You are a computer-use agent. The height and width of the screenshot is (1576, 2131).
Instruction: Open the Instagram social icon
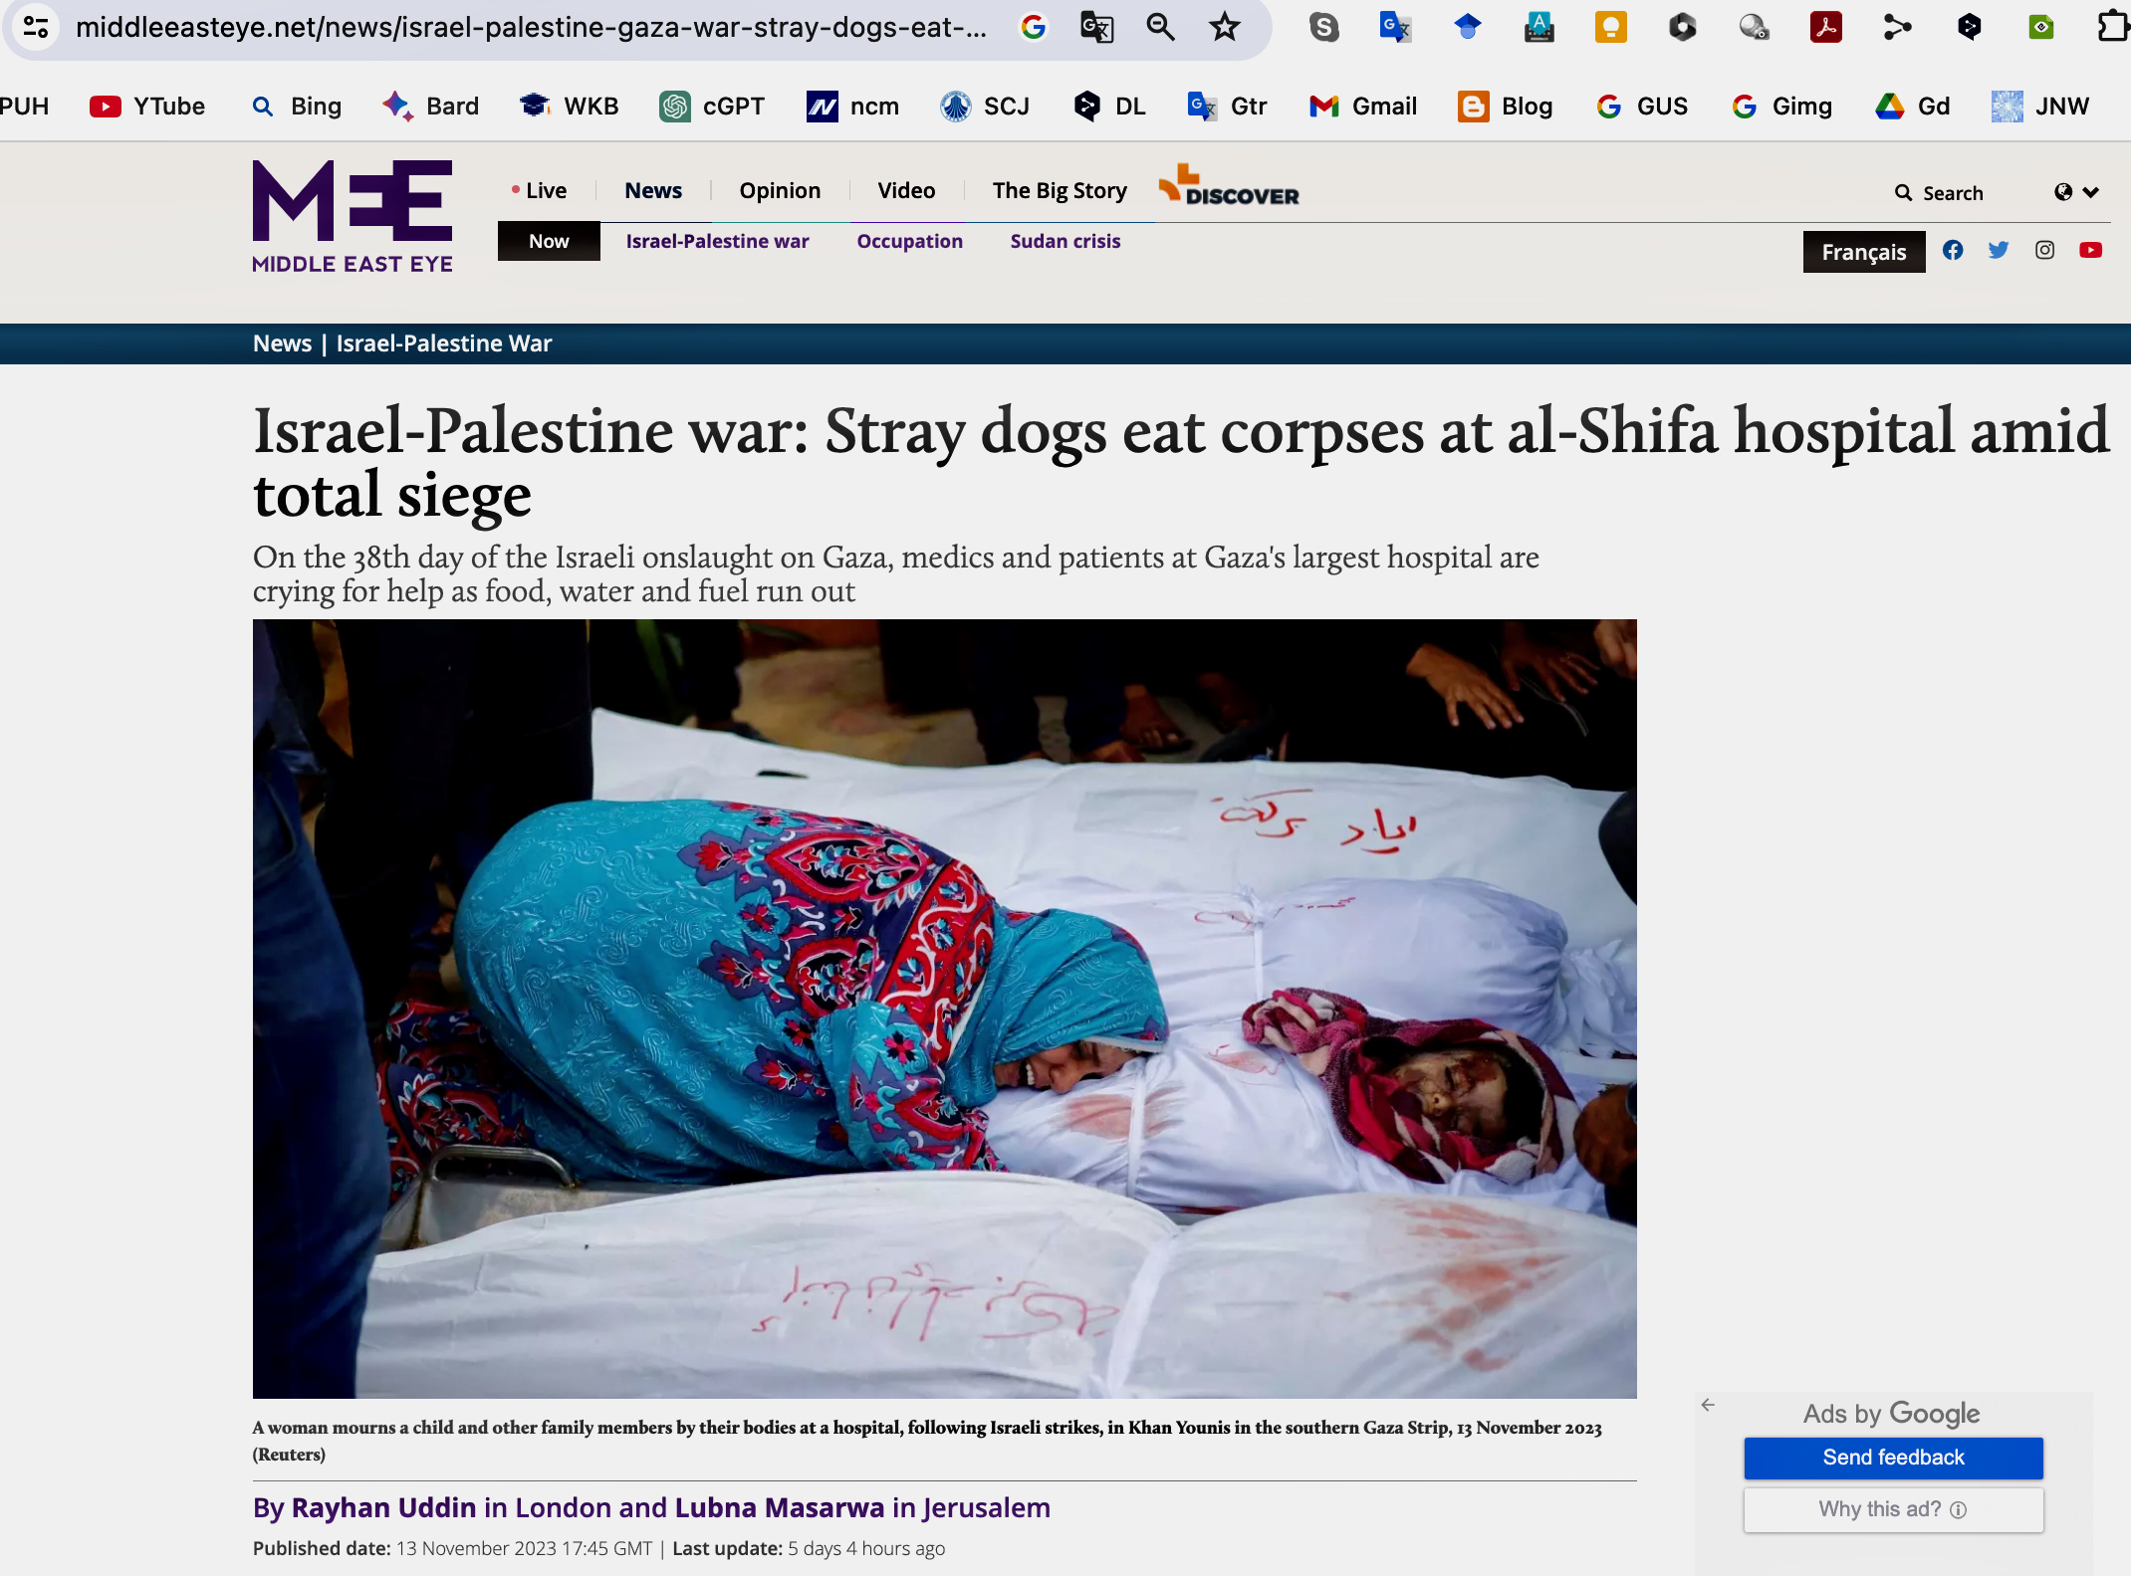[2044, 250]
